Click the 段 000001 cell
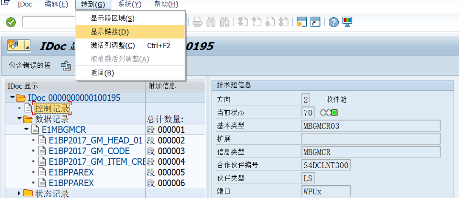Image resolution: width=459 pixels, height=198 pixels. 176,129
